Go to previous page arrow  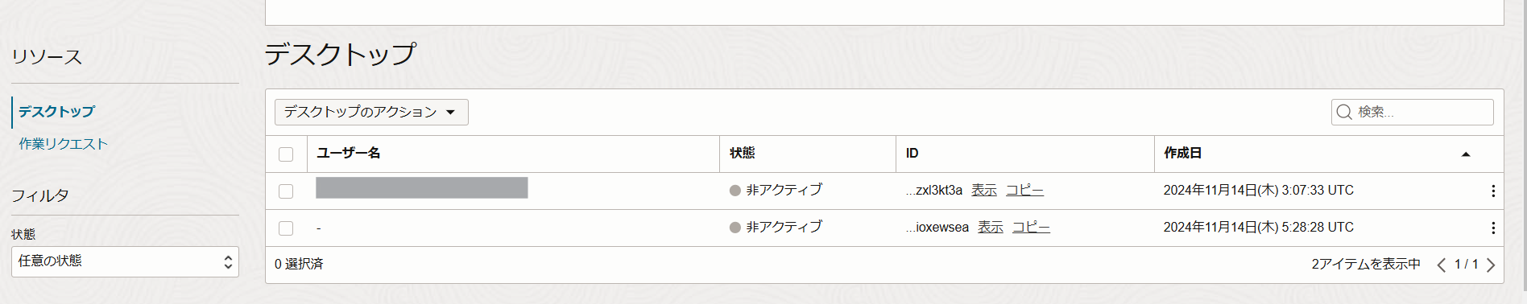(x=1441, y=265)
